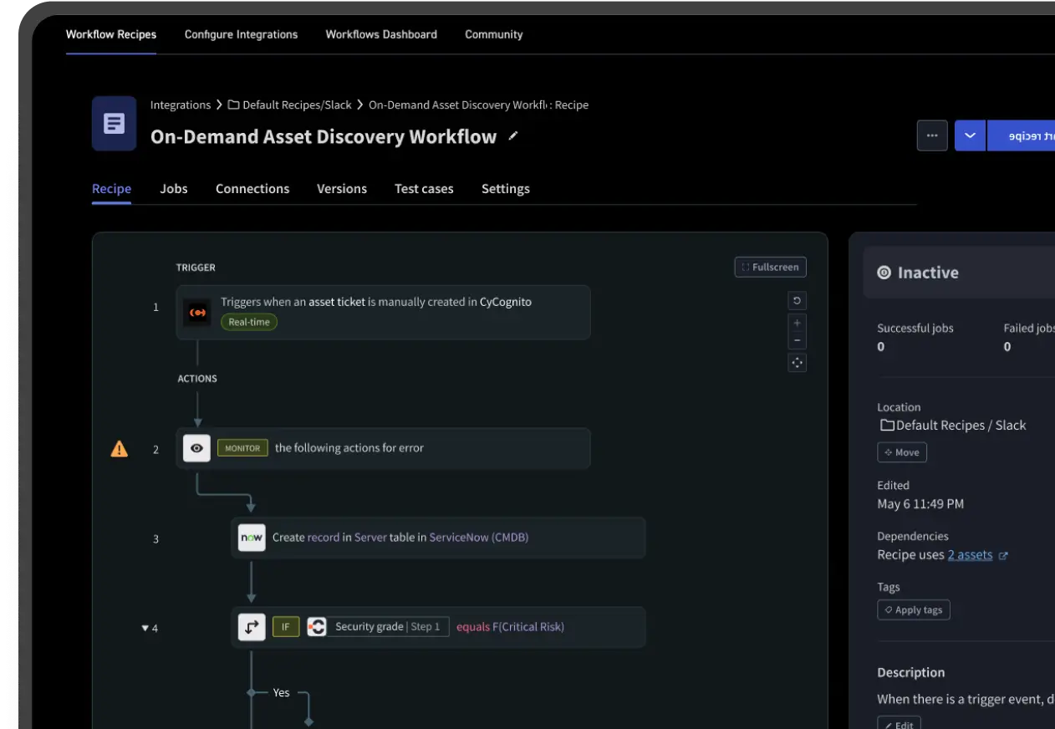Screen dimensions: 1055x729
Task: Click the ACTIONS section label
Action: click(197, 379)
